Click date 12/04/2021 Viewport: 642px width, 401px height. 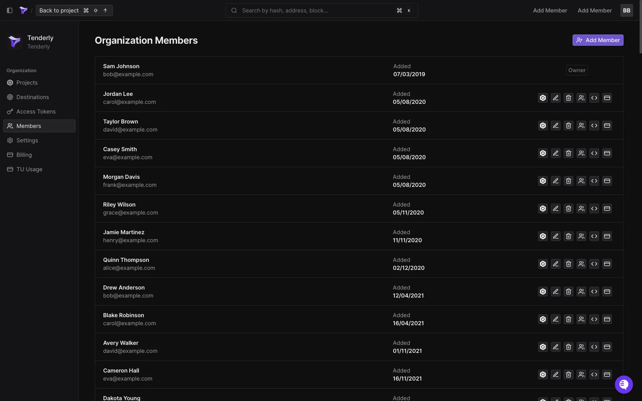pos(408,296)
